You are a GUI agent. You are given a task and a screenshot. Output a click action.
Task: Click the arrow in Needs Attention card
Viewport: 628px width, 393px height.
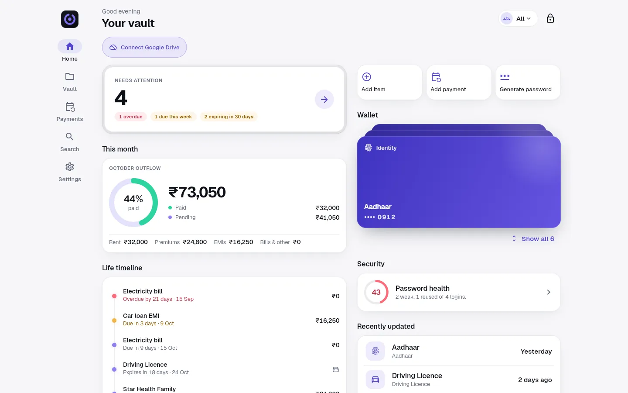[x=324, y=100]
